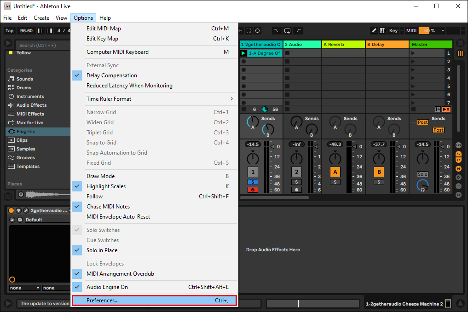Open the Create menu
Viewport: 468px width, 312px height.
pyautogui.click(x=41, y=18)
